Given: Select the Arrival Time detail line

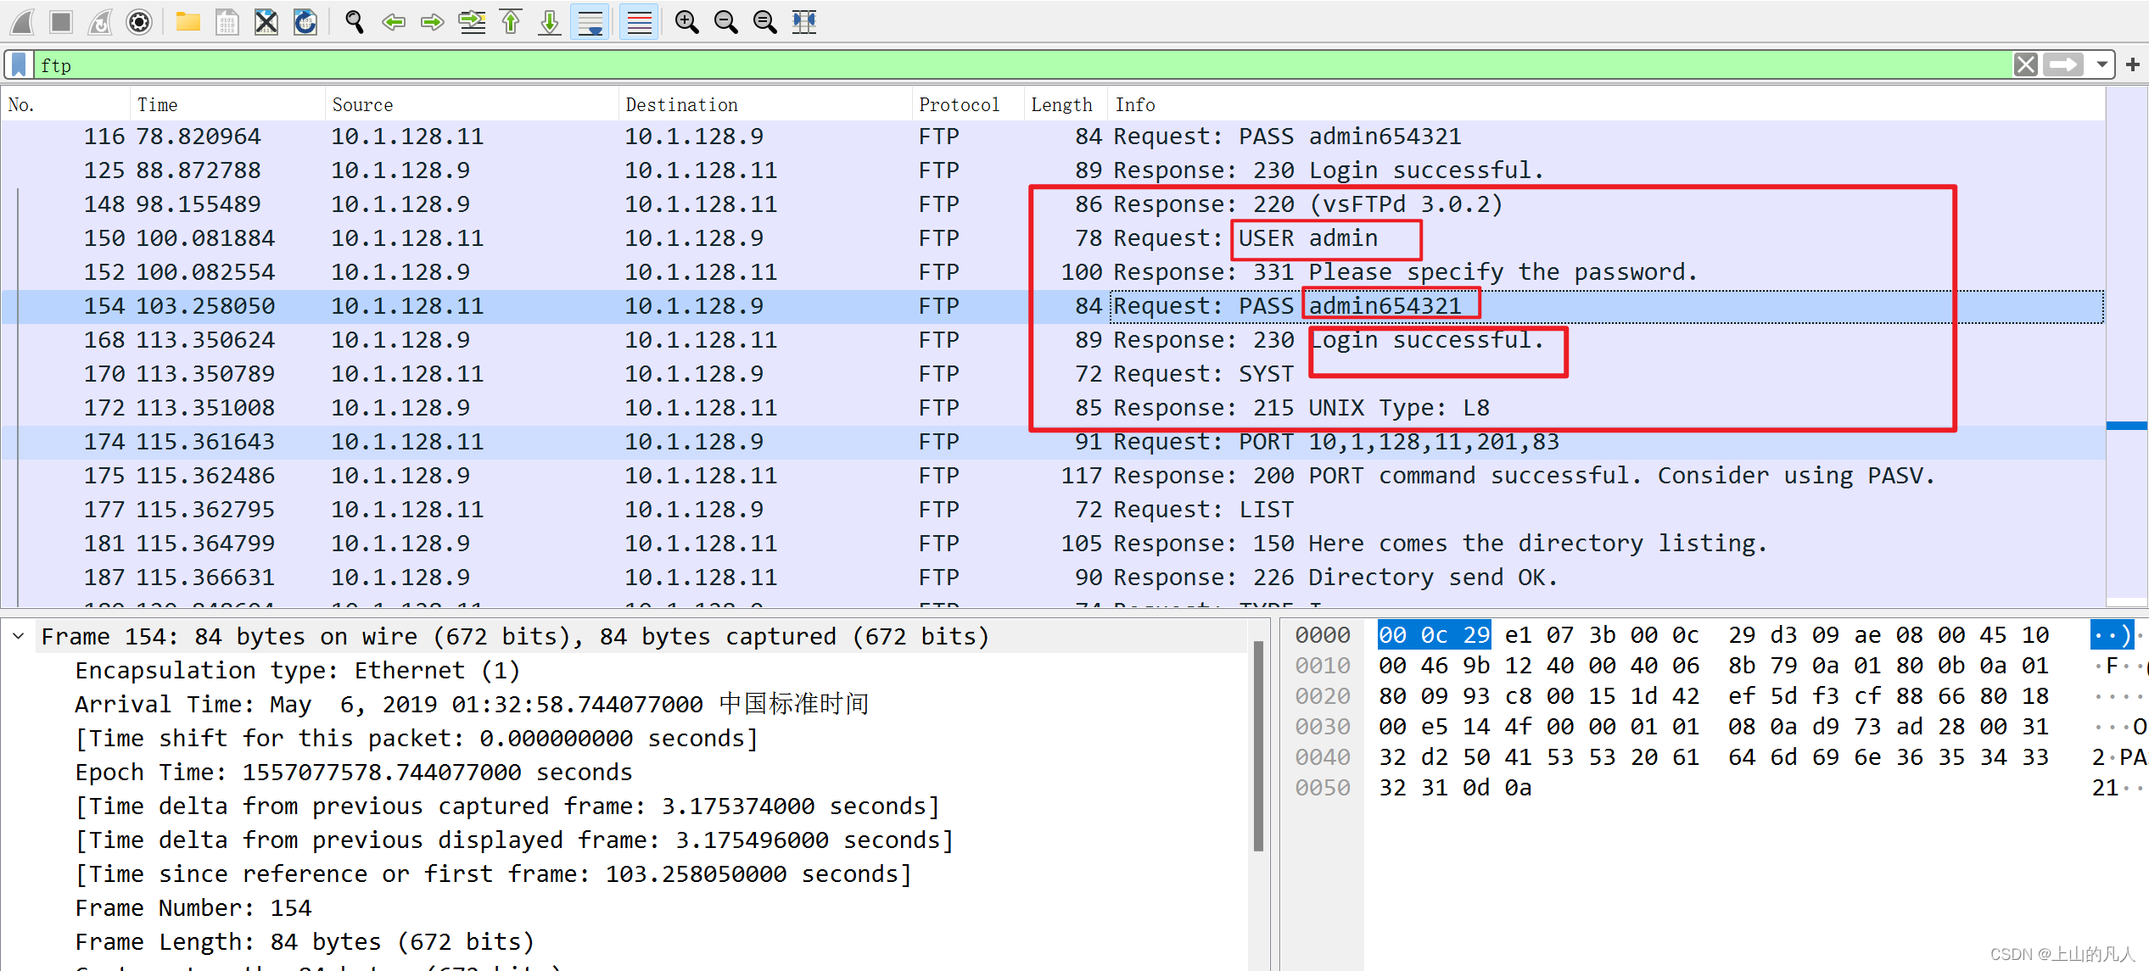Looking at the screenshot, I should [472, 704].
